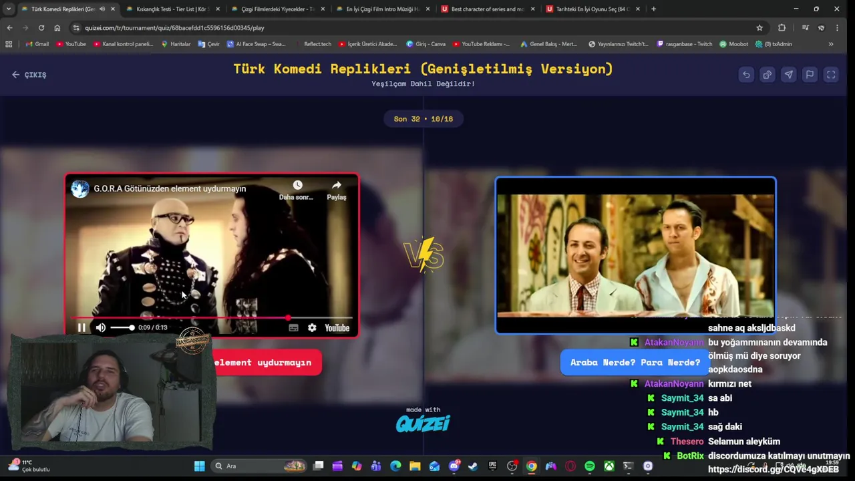This screenshot has height=481, width=855.
Task: Open the Gmail bookmark
Action: tap(37, 44)
